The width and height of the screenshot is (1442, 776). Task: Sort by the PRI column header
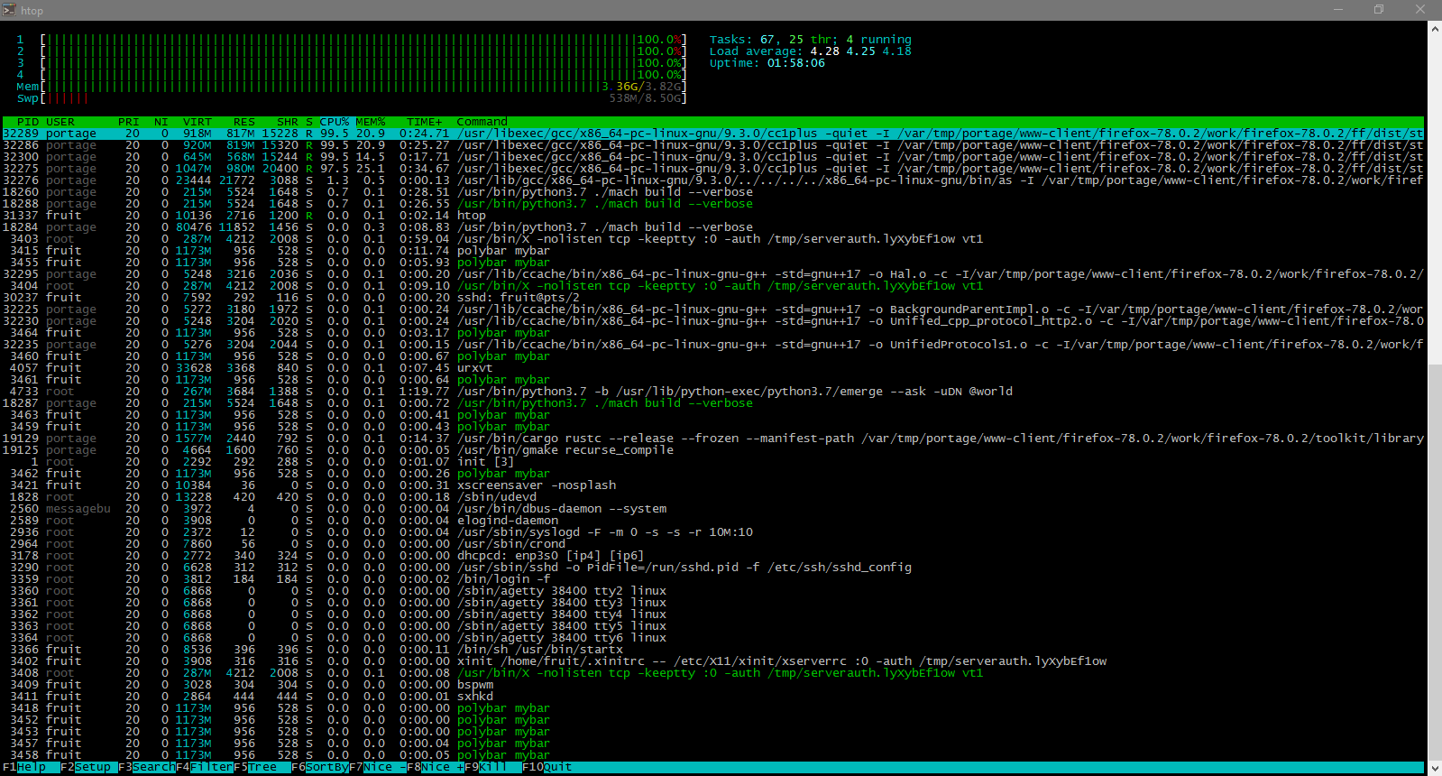pos(129,122)
